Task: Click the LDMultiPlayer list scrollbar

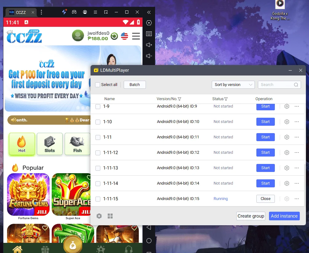Action: [x=305, y=185]
